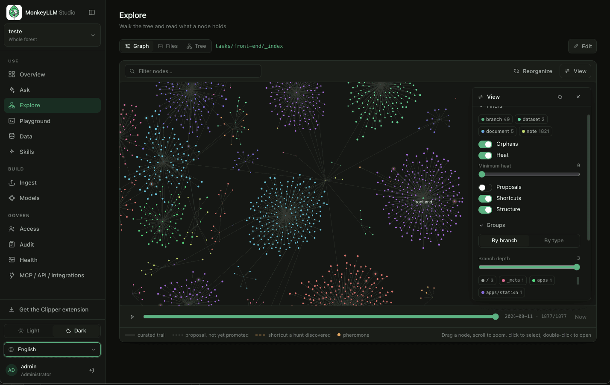The image size is (610, 385).
Task: Click the Filter nodes search field
Action: coord(193,71)
